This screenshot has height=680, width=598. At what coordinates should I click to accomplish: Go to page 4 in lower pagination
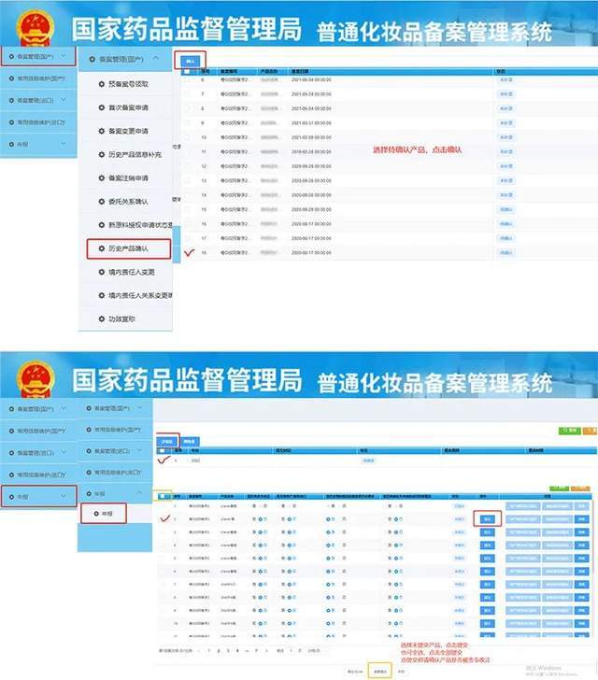[237, 650]
